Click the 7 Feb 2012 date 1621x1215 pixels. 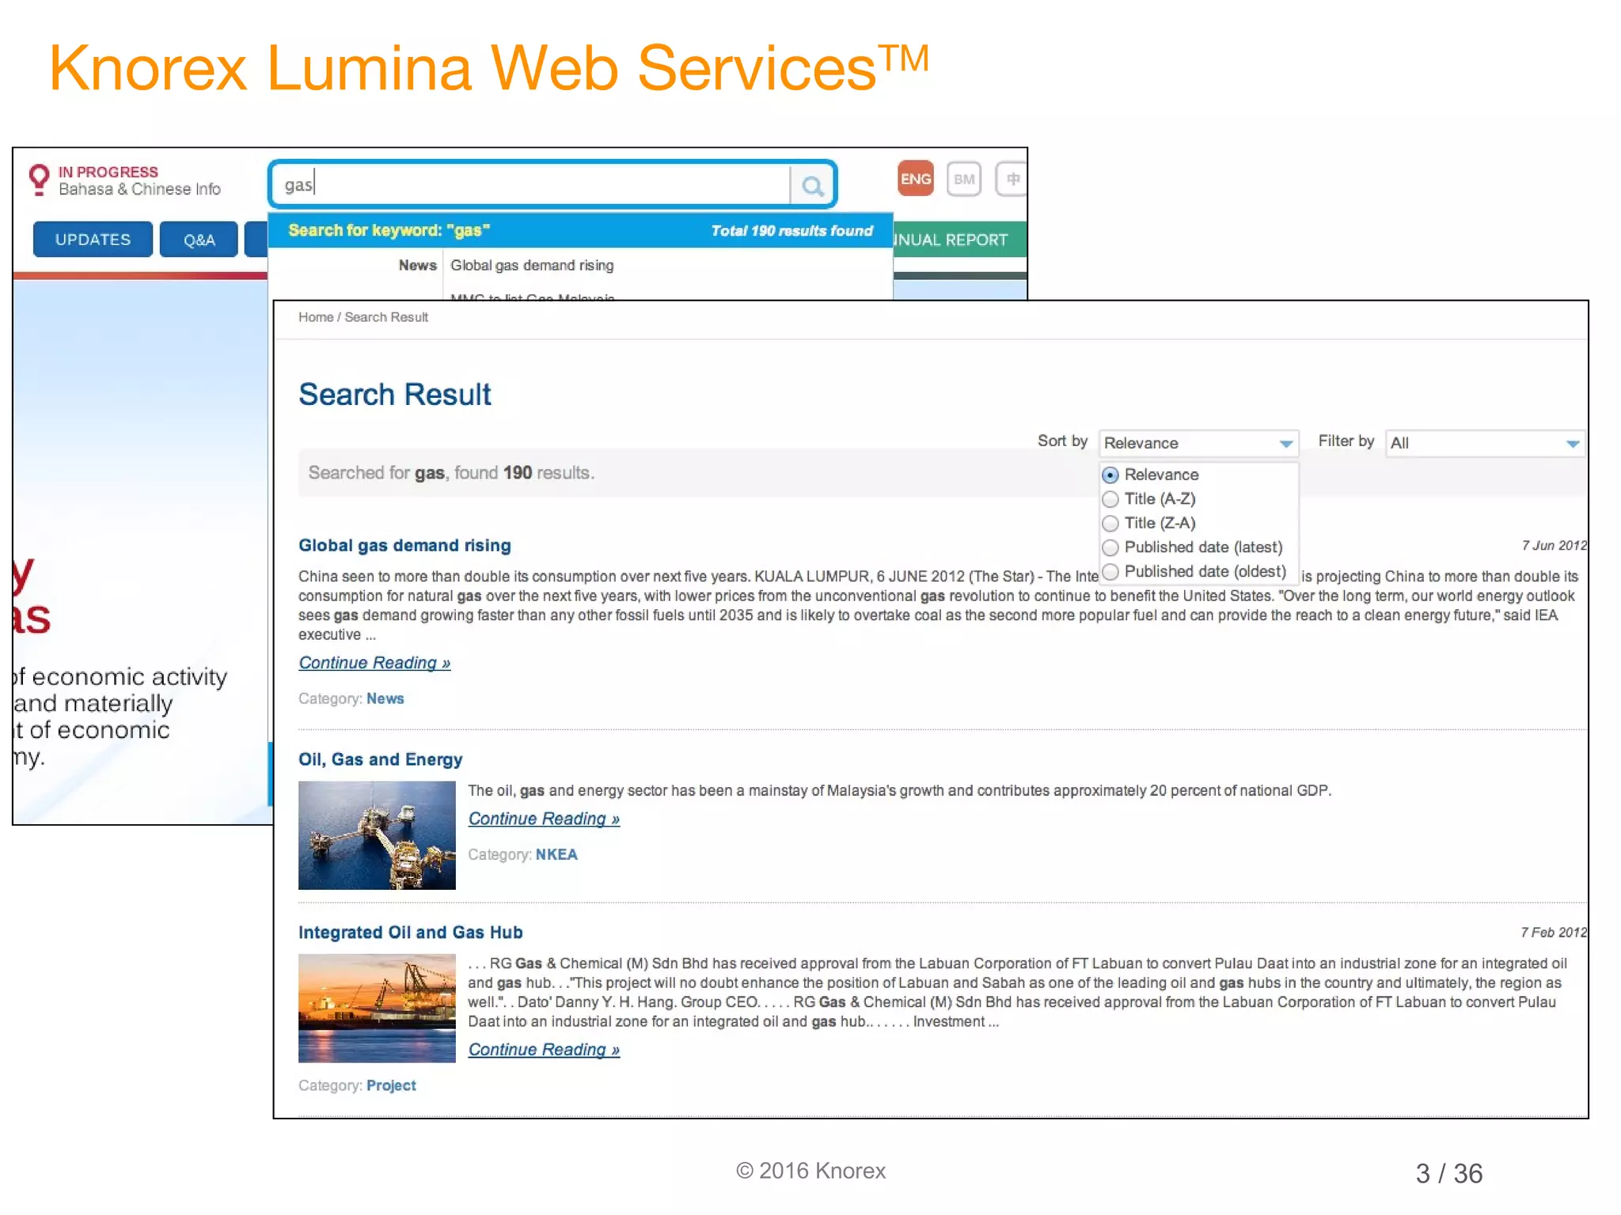click(x=1554, y=933)
